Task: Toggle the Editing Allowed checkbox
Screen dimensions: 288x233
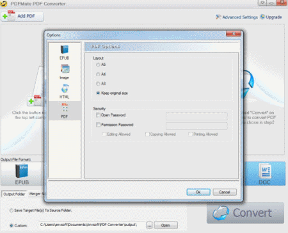Action: click(104, 134)
